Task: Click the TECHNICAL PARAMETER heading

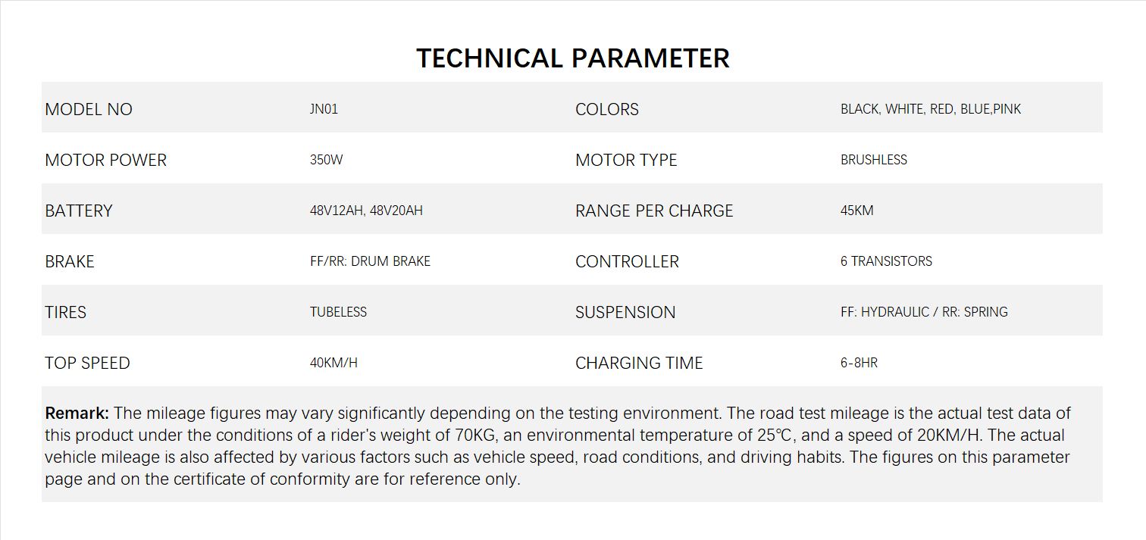Action: click(x=572, y=58)
